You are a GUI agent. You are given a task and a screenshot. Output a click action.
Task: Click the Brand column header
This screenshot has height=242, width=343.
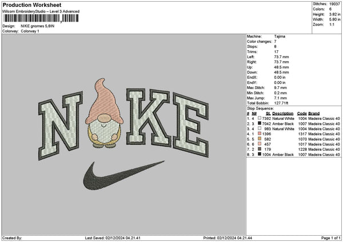click(x=314, y=114)
